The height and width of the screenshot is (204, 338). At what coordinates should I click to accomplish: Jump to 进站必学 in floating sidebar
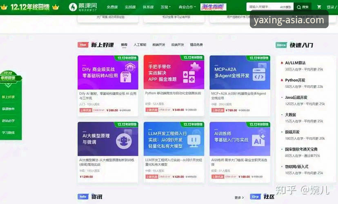pos(8,121)
